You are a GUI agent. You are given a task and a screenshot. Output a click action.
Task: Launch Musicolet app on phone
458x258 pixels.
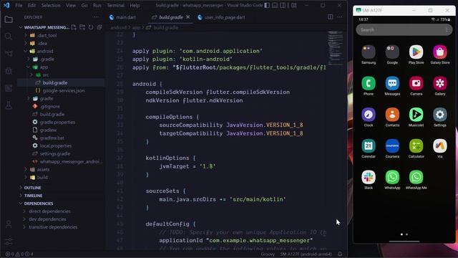click(x=416, y=118)
